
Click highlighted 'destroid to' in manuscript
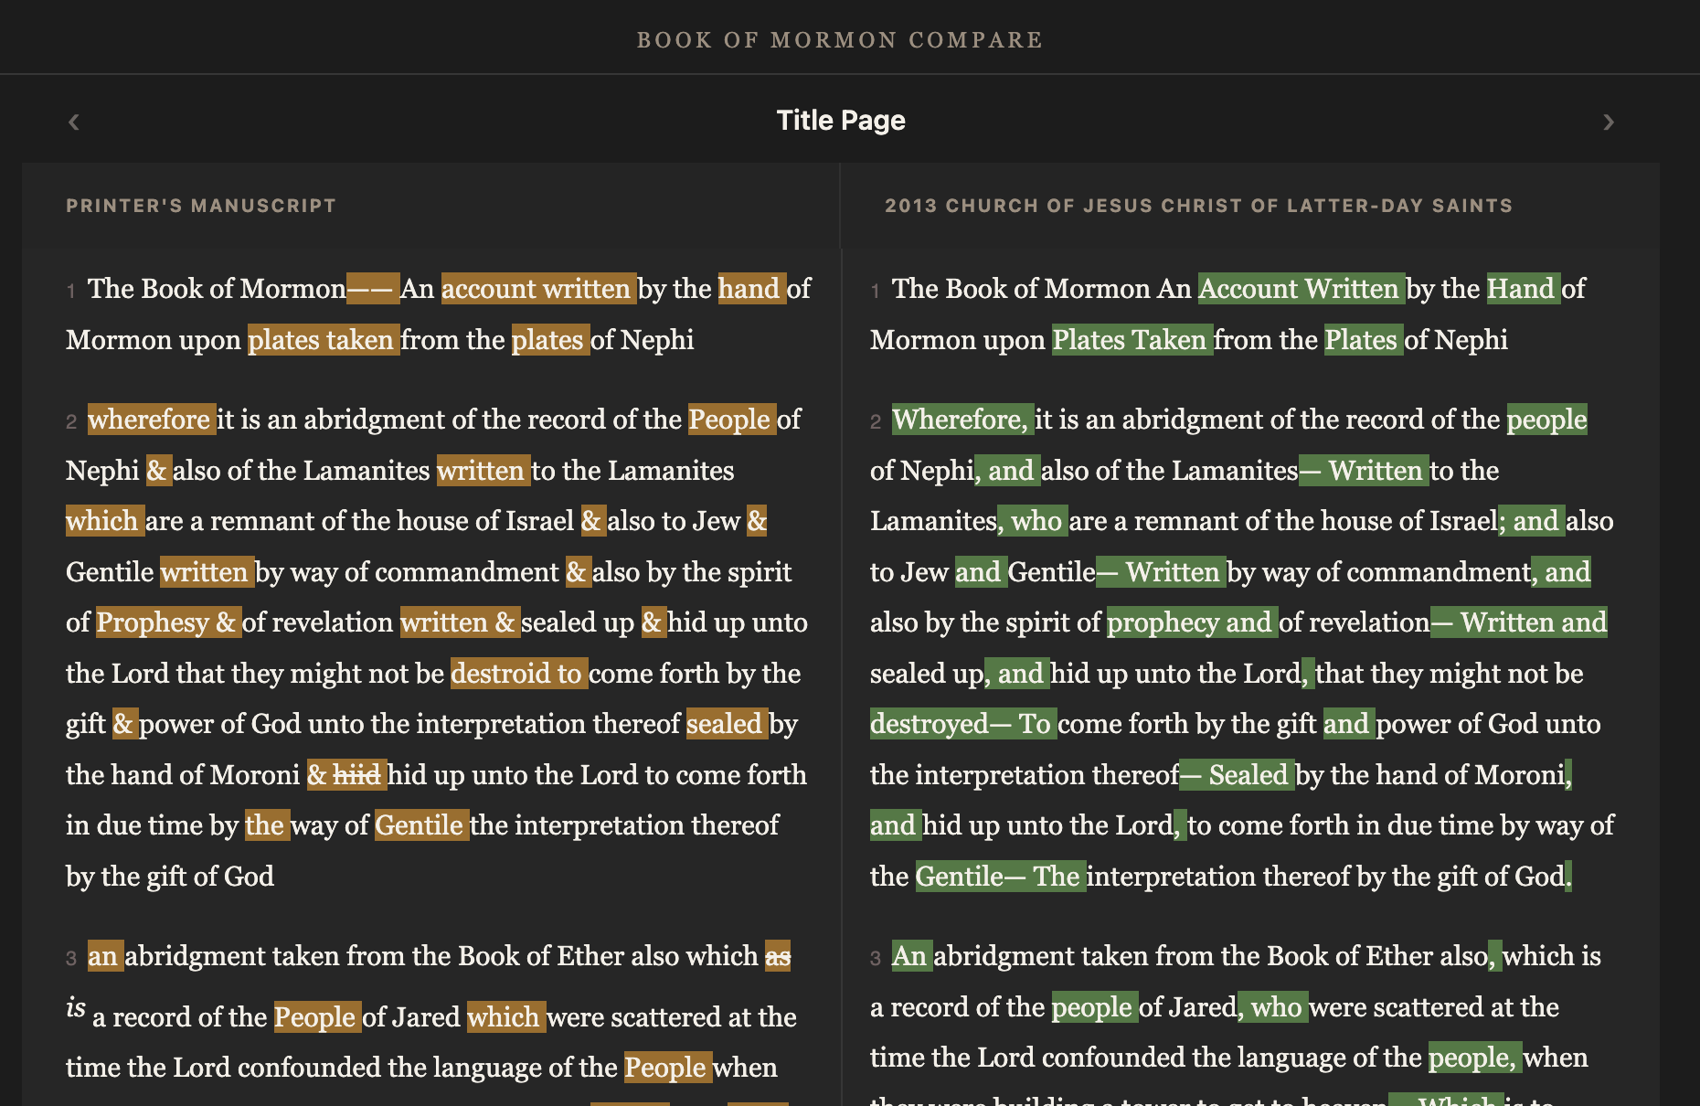point(519,674)
